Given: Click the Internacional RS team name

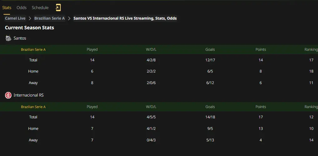Looking at the screenshot, I should pos(29,95).
